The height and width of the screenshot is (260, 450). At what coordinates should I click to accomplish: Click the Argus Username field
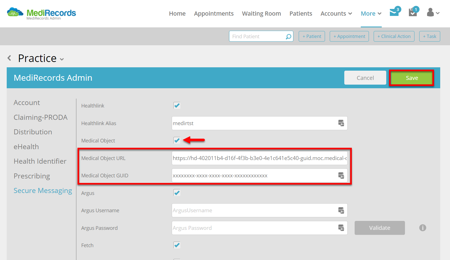pyautogui.click(x=260, y=210)
